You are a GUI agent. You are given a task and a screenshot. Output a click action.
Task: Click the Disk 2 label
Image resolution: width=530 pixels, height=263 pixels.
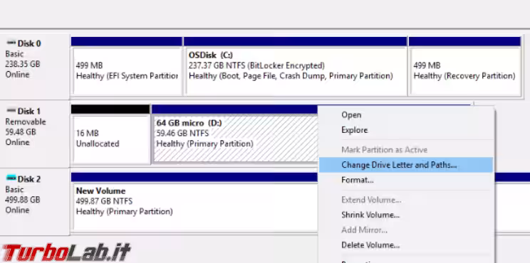(29, 178)
